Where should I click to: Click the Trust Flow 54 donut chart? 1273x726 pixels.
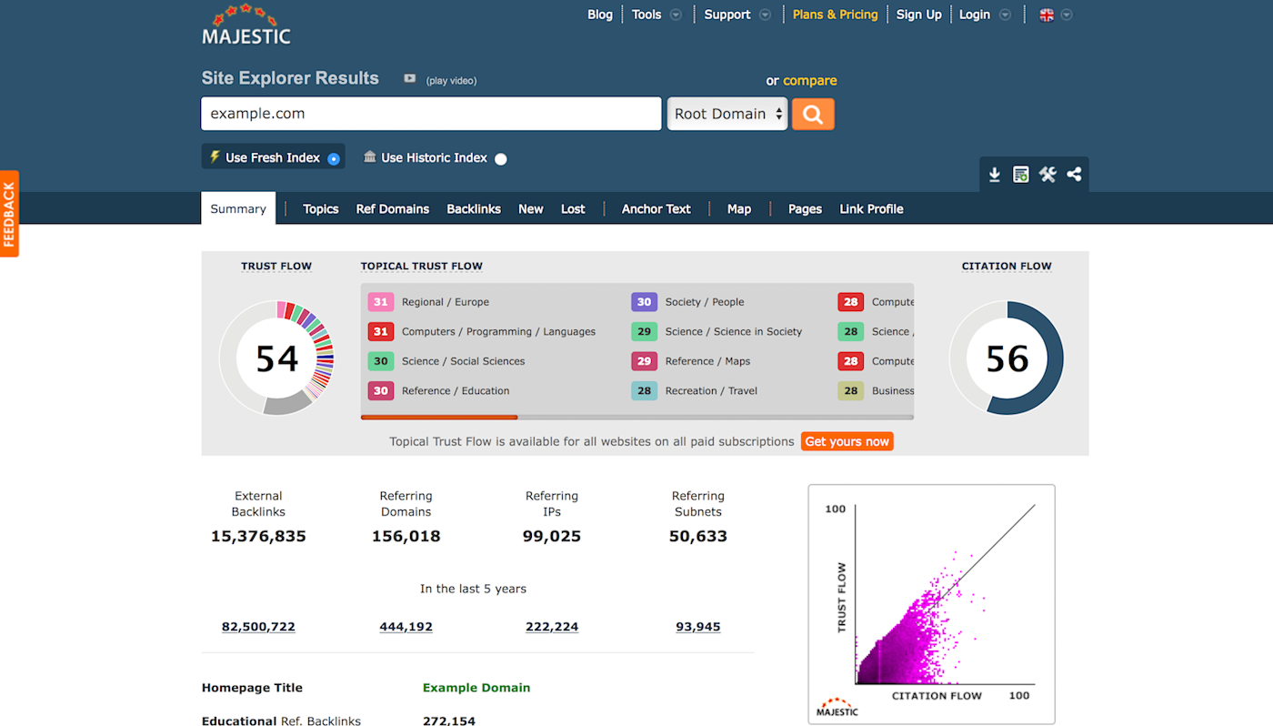point(276,358)
